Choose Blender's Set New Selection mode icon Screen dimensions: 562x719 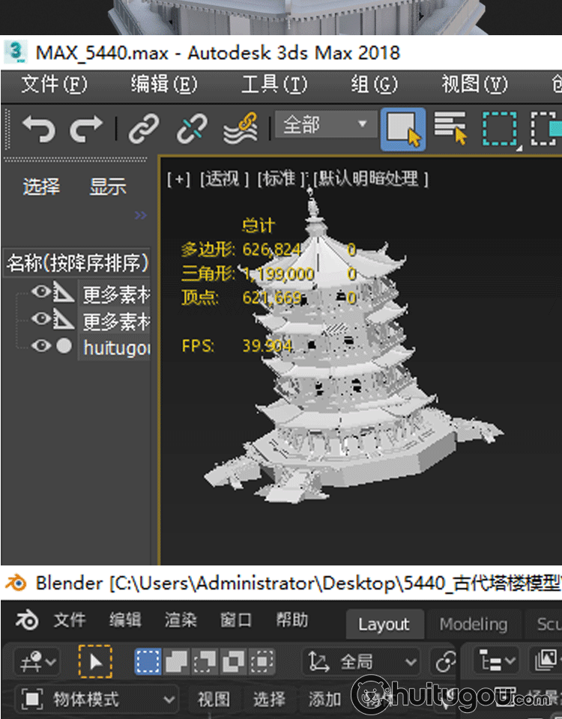148,661
